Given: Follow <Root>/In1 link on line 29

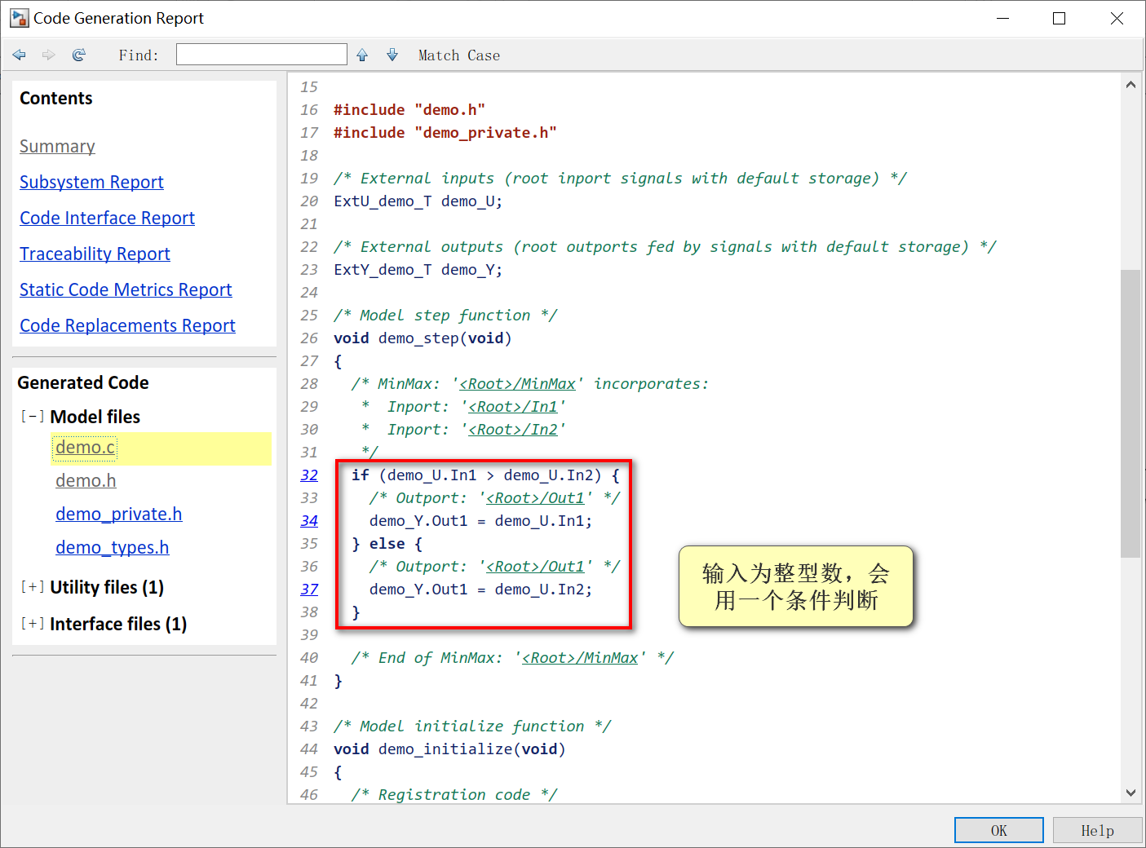Looking at the screenshot, I should [513, 406].
